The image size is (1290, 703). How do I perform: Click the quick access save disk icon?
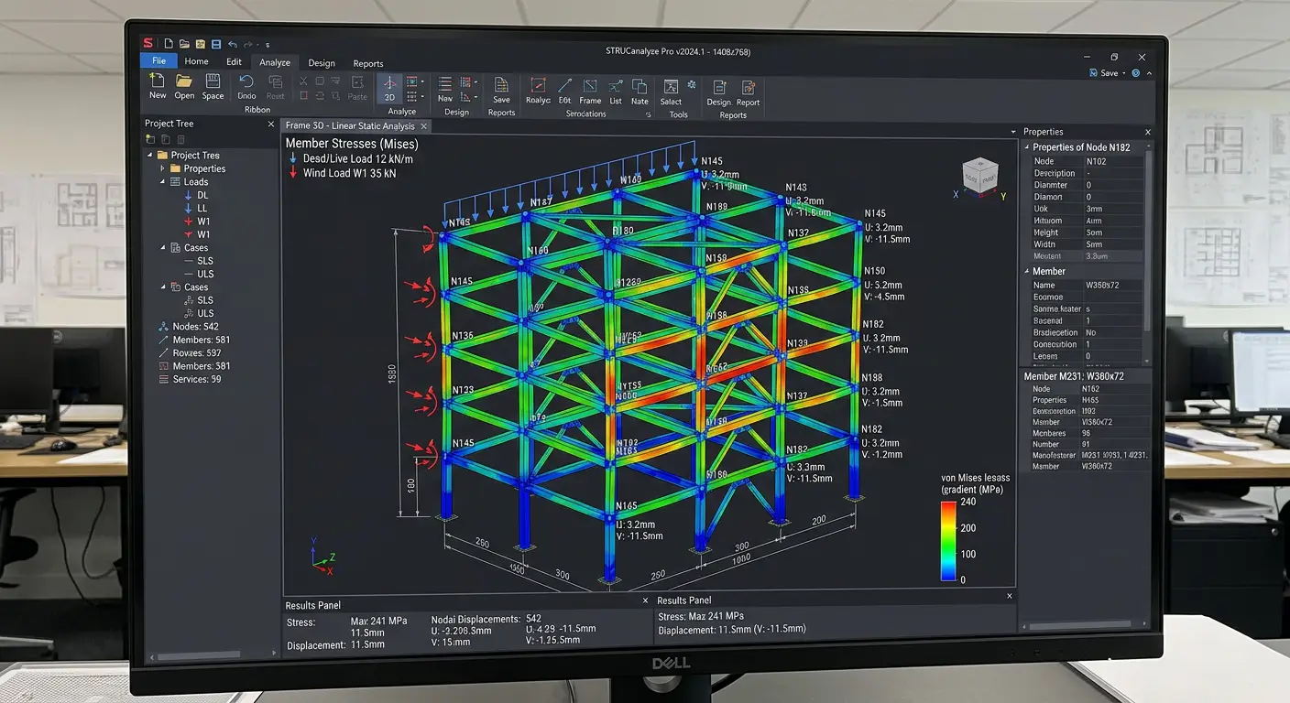pyautogui.click(x=215, y=43)
